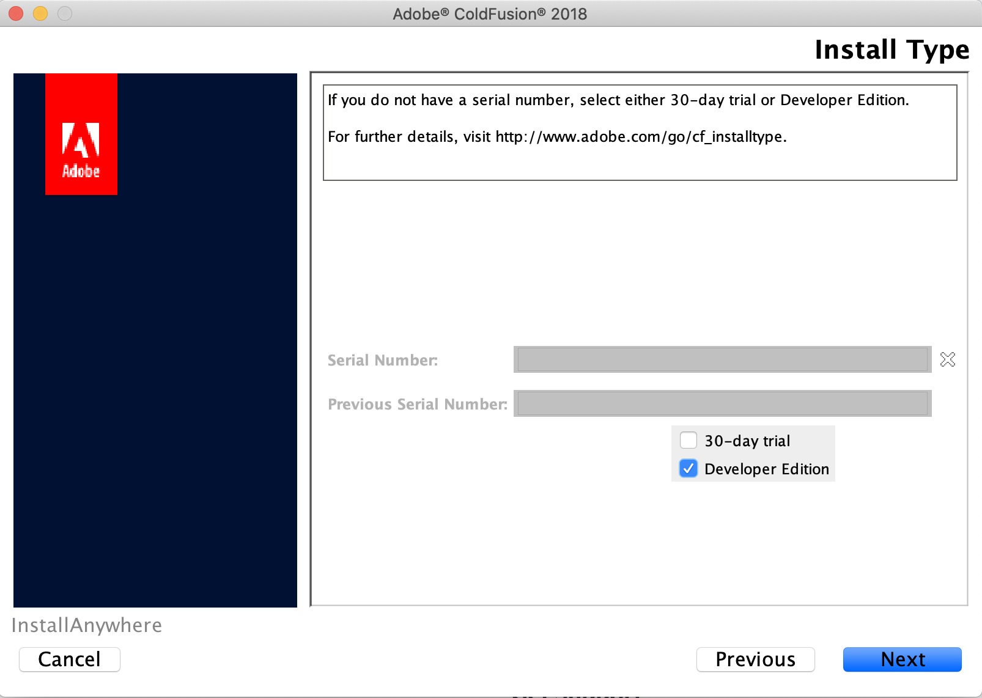Enable the 30-day trial checkbox
This screenshot has height=698, width=982.
(x=689, y=440)
